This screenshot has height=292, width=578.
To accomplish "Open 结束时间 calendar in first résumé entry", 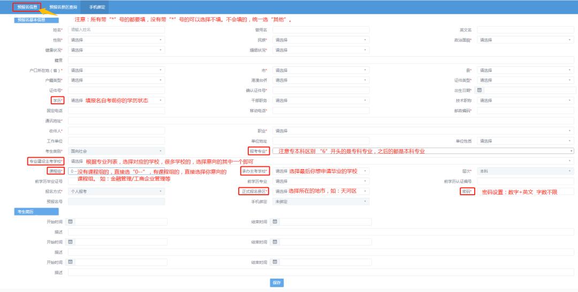I will click(x=275, y=221).
